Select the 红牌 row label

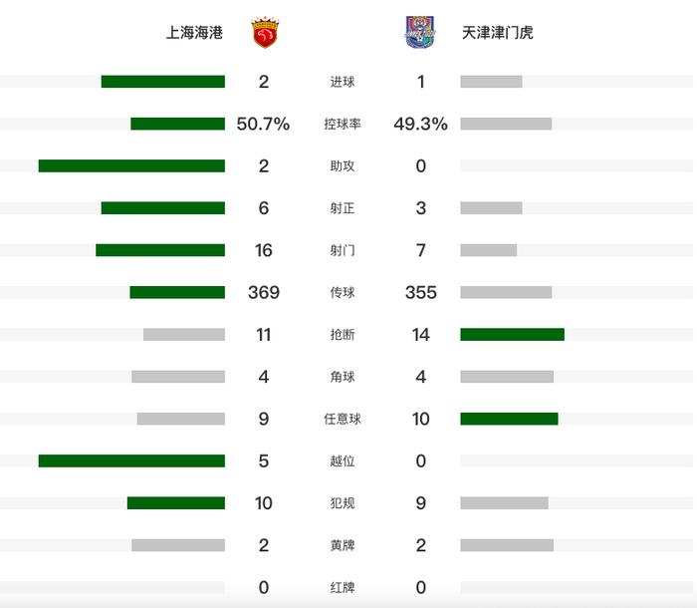tap(343, 587)
